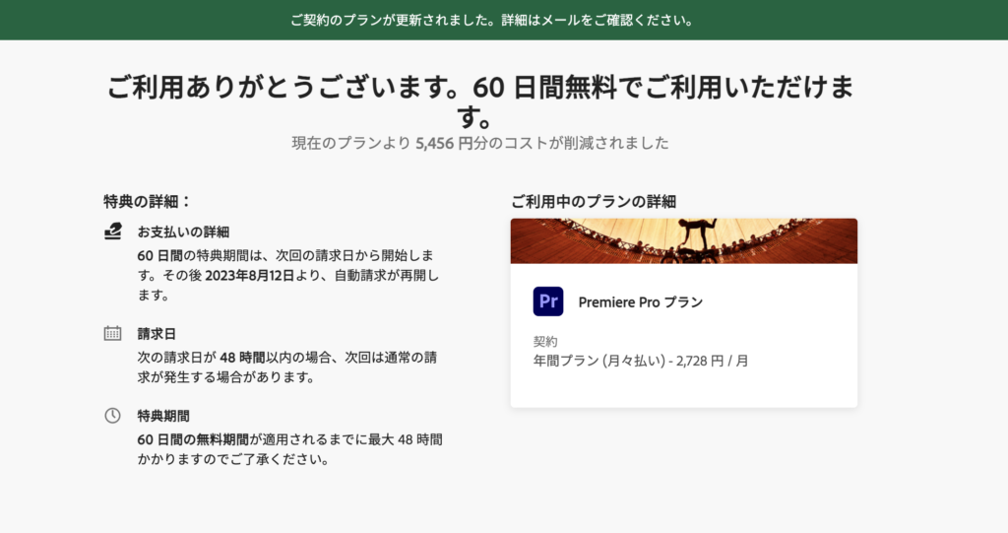The image size is (1008, 533).
Task: Click the ご利用中のプランの詳細 heading
Action: [594, 202]
